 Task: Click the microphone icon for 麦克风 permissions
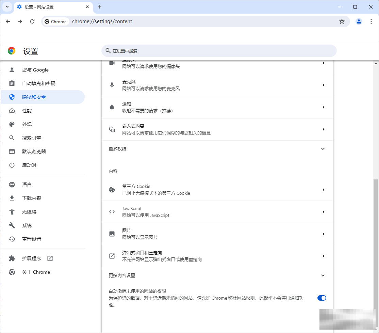click(112, 85)
